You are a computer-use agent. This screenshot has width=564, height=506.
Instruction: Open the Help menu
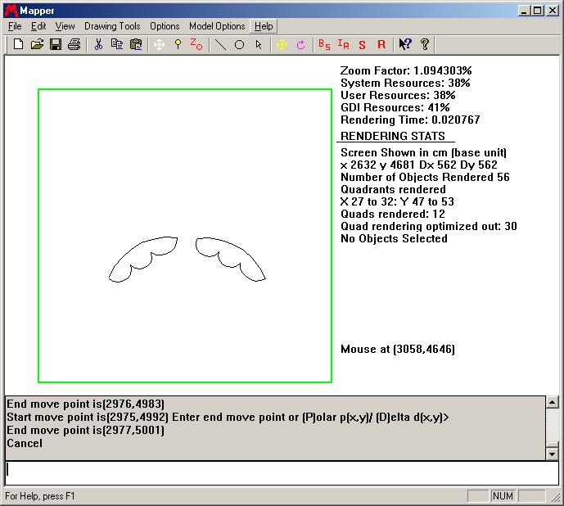click(264, 26)
